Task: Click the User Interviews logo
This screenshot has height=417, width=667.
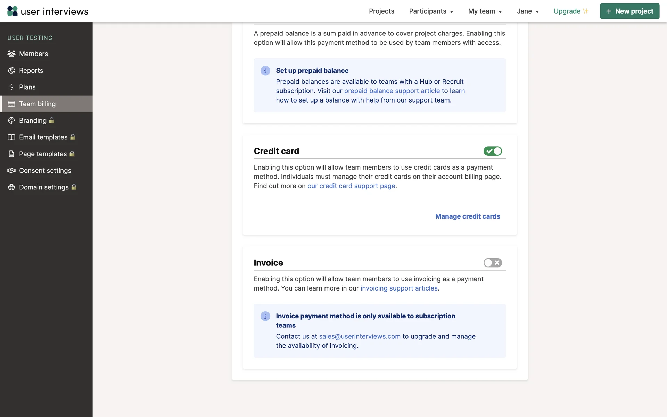Action: click(48, 11)
